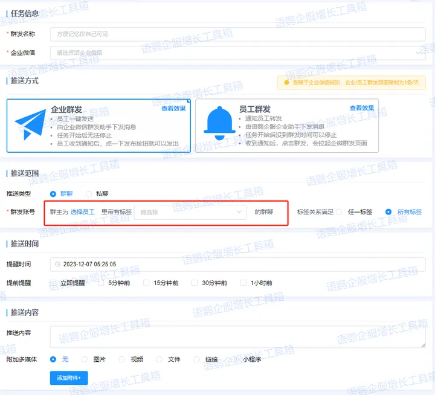Click the warning icon in the yellow notice
The image size is (435, 395).
pos(281,83)
